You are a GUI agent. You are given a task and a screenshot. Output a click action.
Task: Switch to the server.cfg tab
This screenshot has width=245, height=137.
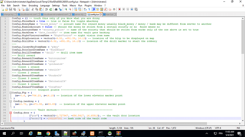(79, 15)
